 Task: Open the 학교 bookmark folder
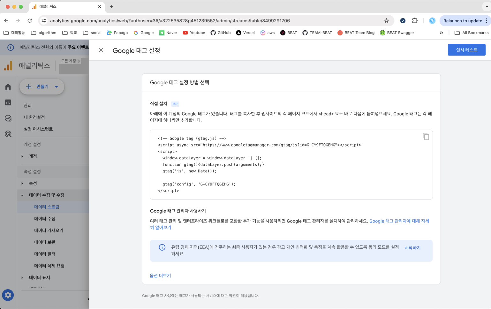click(70, 33)
